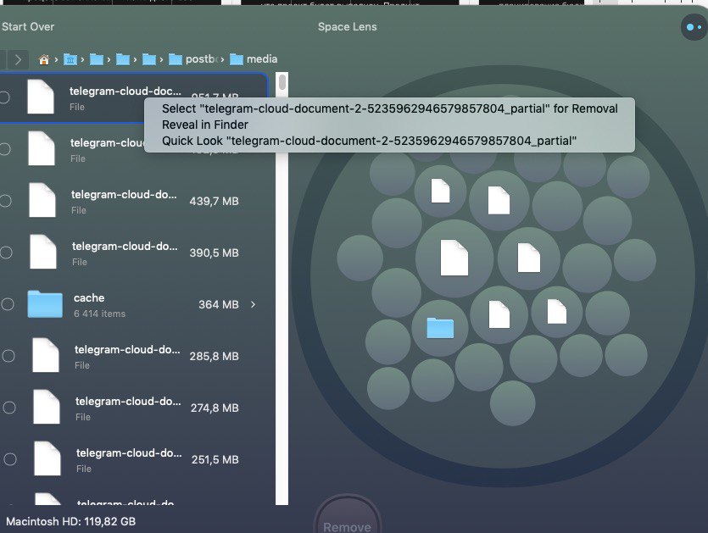Click "telegram-cloud-doc..." name in highlighted row

(x=125, y=92)
